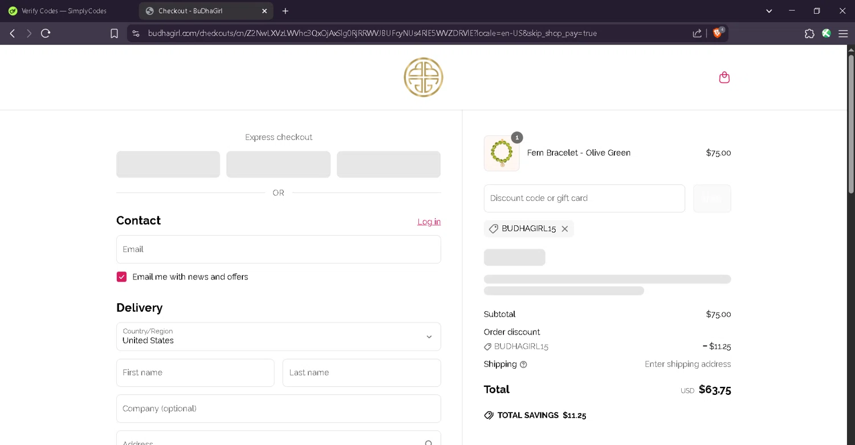Image resolution: width=855 pixels, height=445 pixels.
Task: Focus the Email input field
Action: (x=279, y=249)
